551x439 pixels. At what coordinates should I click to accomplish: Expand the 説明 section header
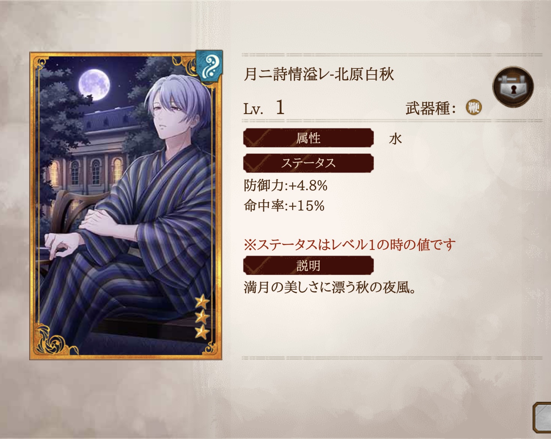(x=308, y=266)
